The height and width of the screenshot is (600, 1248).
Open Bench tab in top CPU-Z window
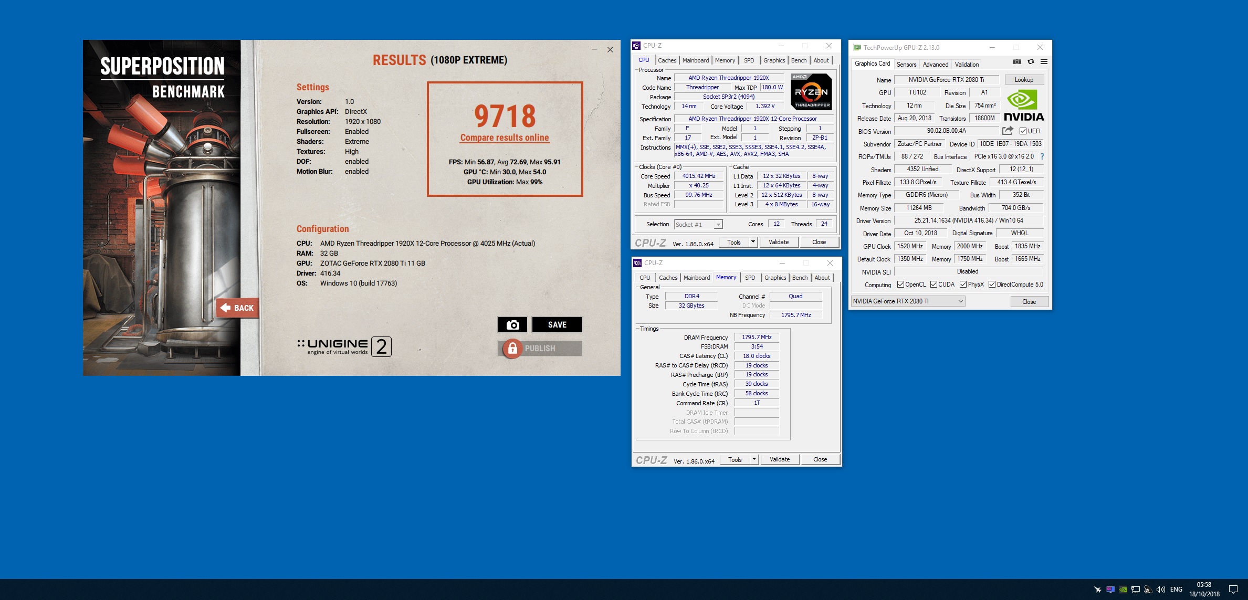799,60
